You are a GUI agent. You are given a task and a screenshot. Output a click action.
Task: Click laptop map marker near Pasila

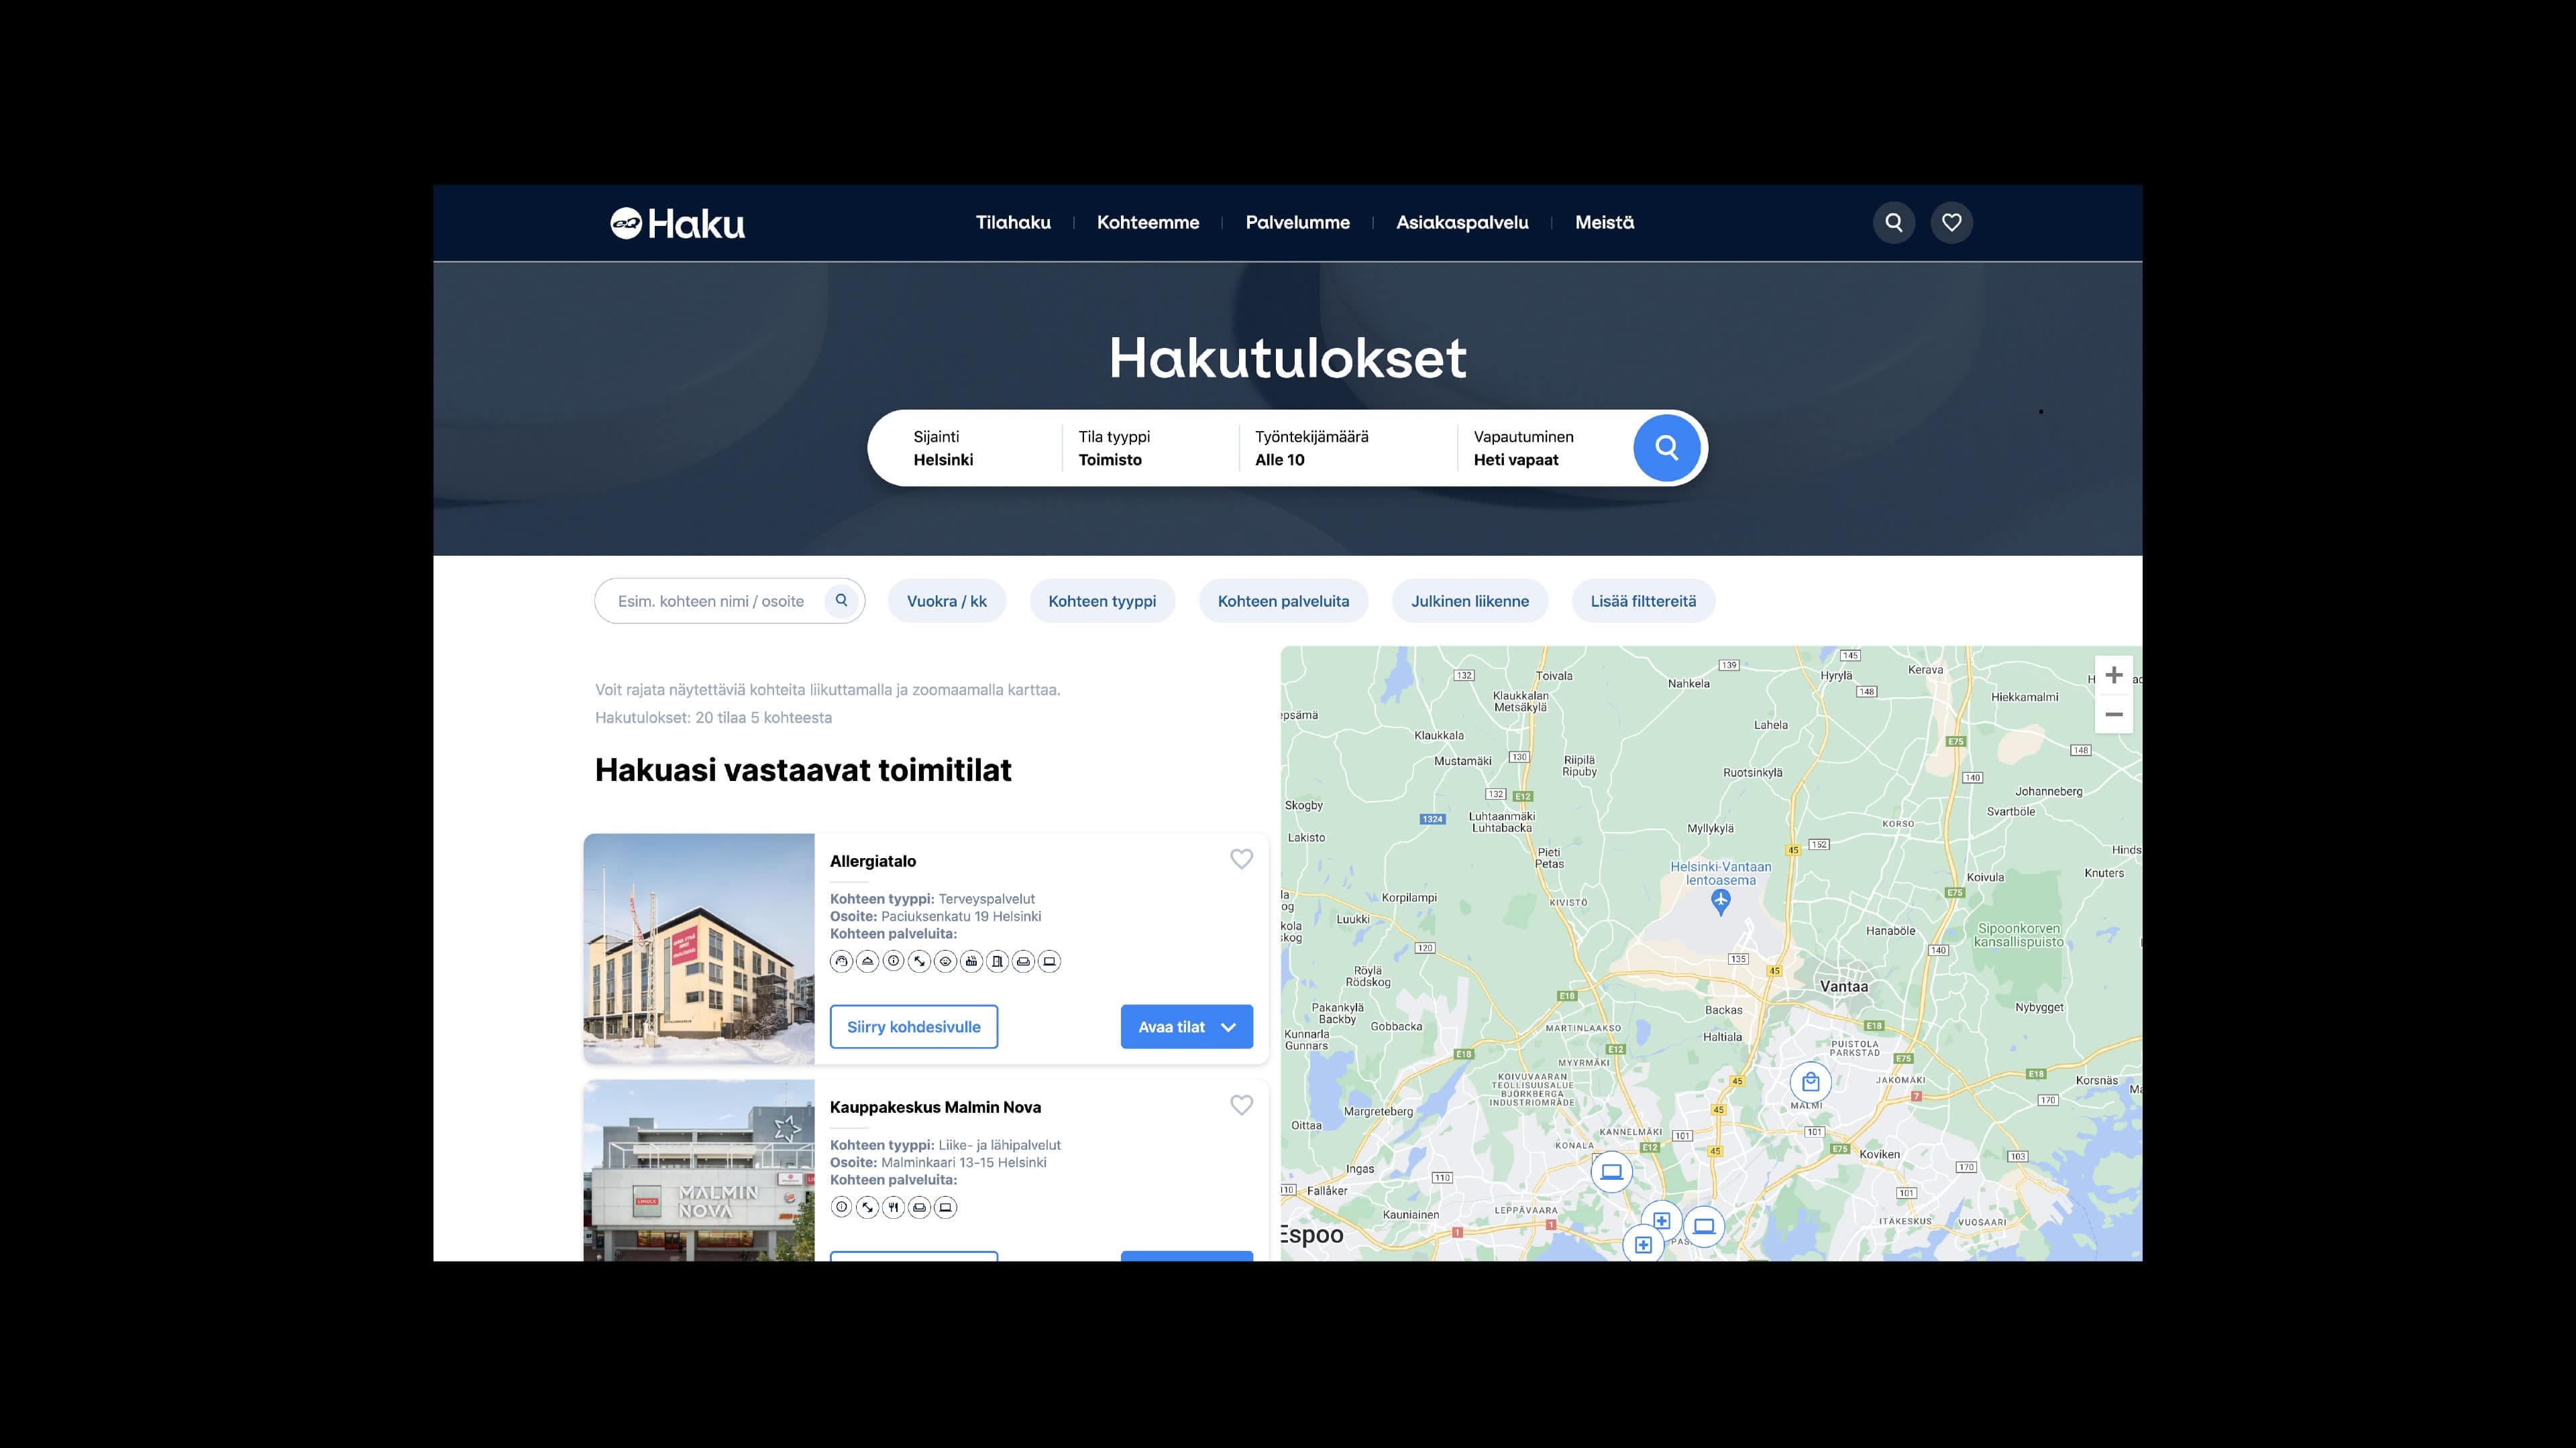(1704, 1226)
